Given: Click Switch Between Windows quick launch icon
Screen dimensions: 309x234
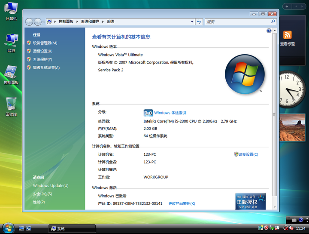Looking at the screenshot, I should click(x=28, y=228).
